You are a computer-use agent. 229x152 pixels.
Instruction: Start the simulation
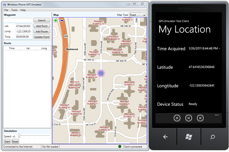(x=7, y=141)
